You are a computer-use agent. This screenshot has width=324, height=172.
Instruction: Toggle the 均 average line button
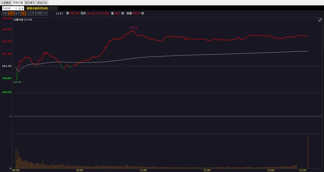tap(23, 13)
